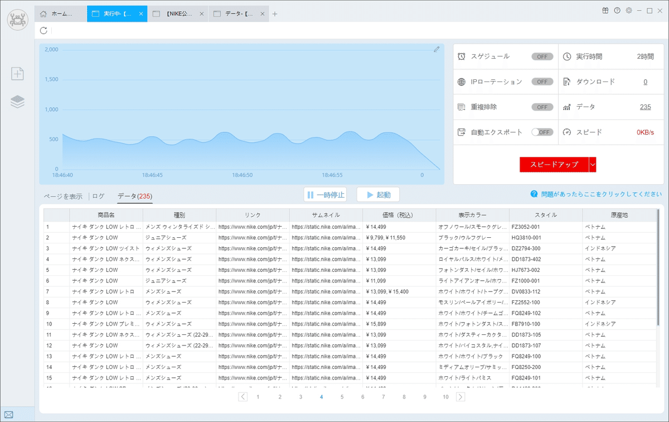Click the 種別 column header
Screen dimensions: 669x422
pos(180,215)
